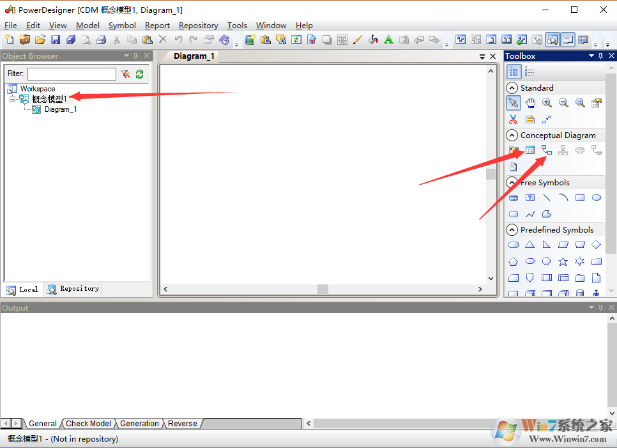Viewport: 617px width, 448px height.
Task: Click the Open folder icon in toolbar
Action: point(40,40)
